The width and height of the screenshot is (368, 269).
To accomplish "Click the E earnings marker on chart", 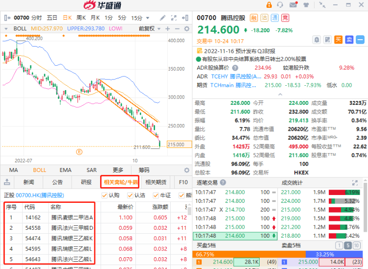I will point(79,152).
